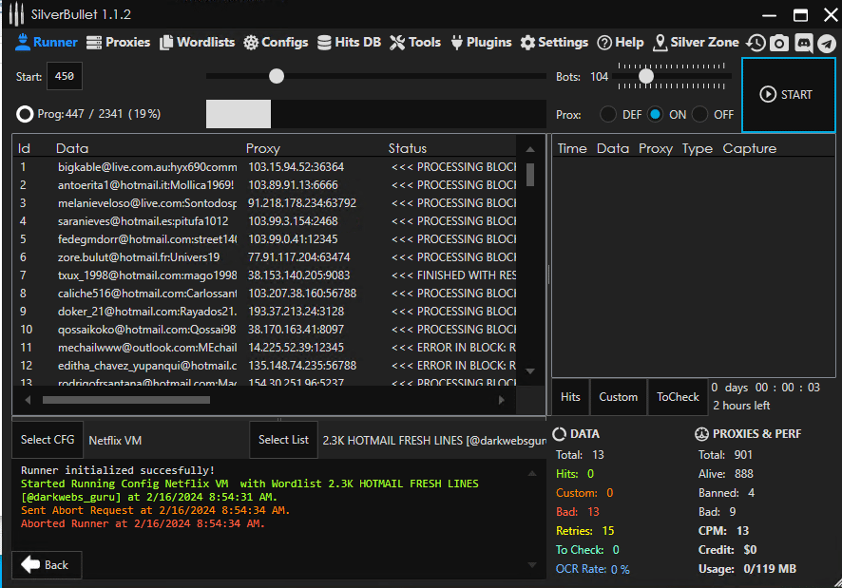Go to the Hits DB section
Image resolution: width=842 pixels, height=588 pixels.
349,42
